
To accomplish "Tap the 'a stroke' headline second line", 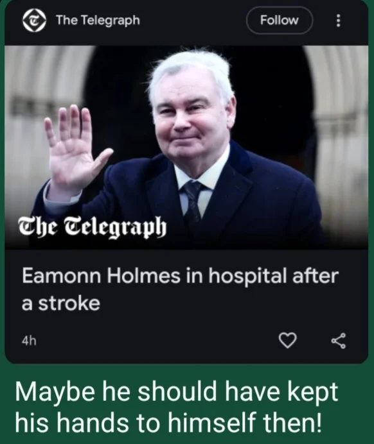I will [61, 304].
